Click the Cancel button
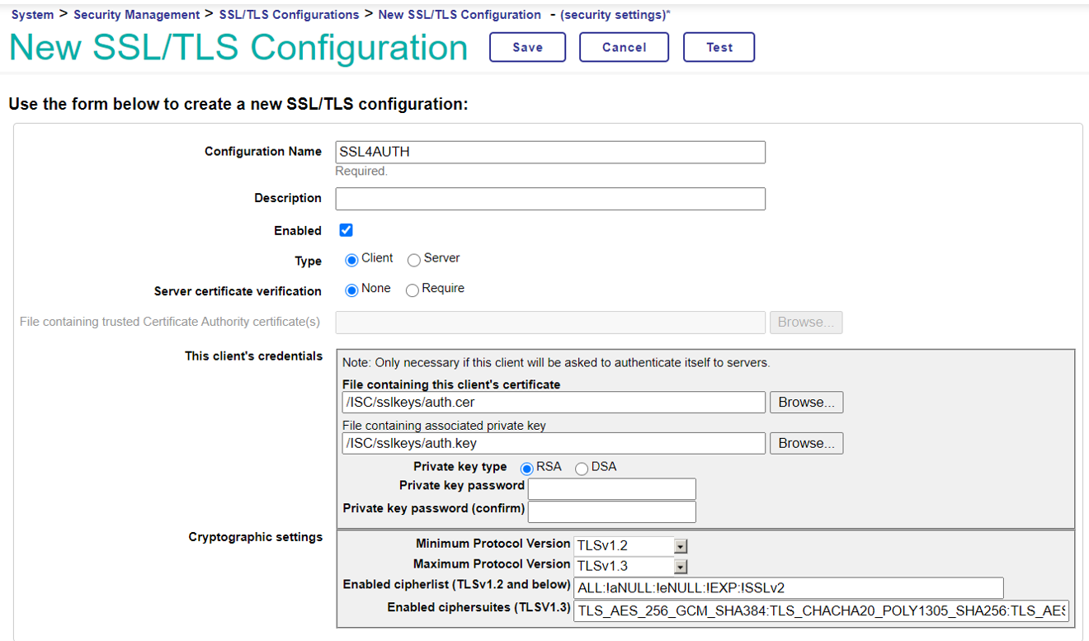 coord(624,47)
